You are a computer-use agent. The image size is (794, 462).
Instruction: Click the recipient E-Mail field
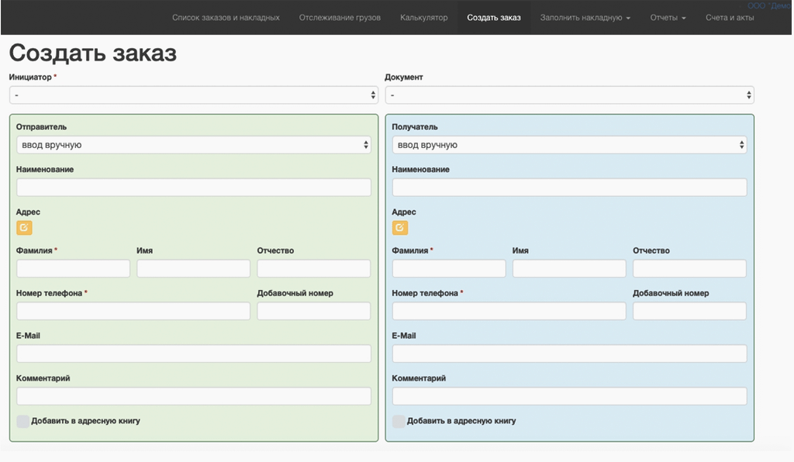point(569,353)
